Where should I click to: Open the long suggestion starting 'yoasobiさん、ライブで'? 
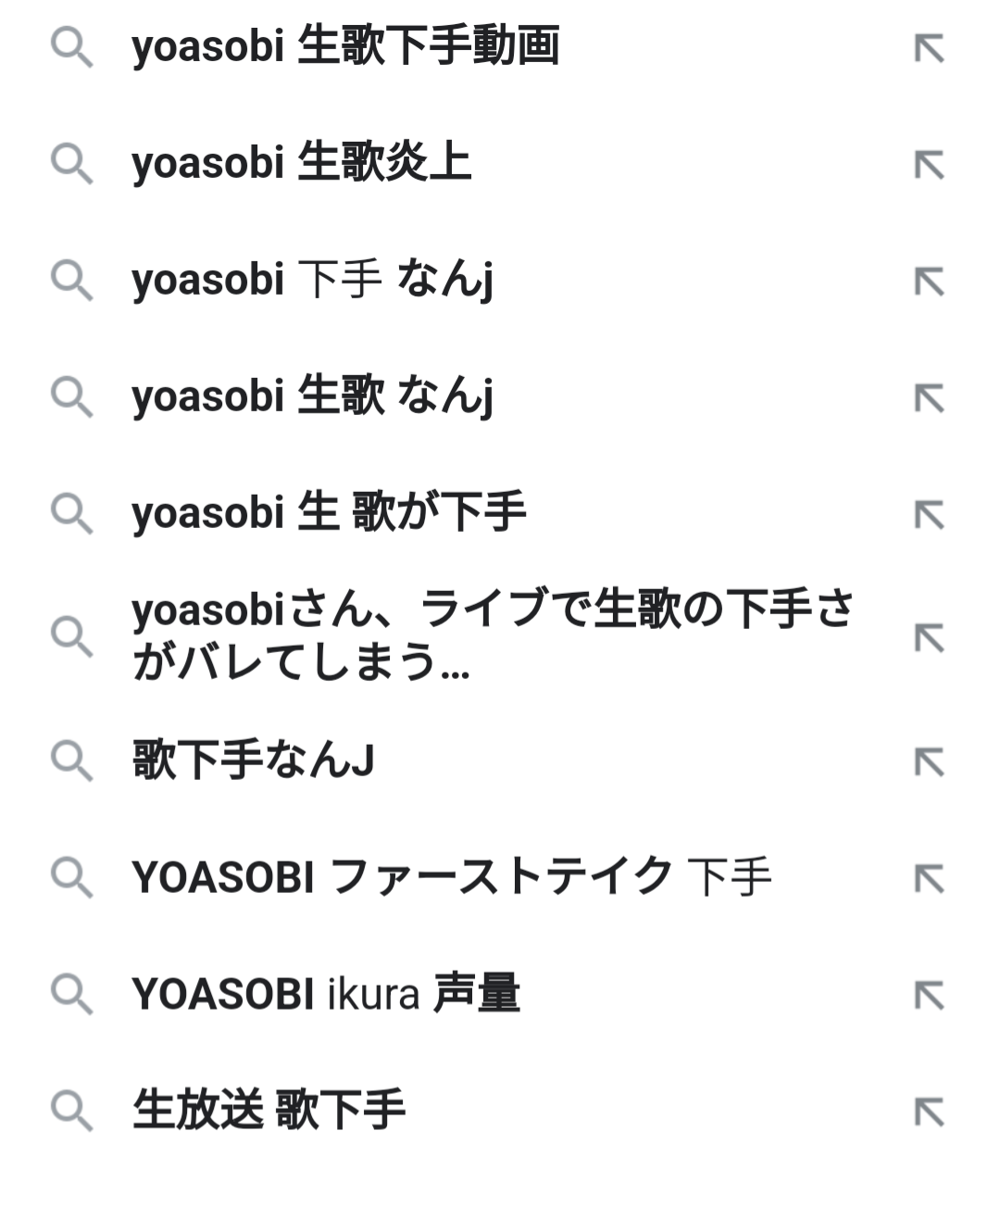tap(491, 636)
